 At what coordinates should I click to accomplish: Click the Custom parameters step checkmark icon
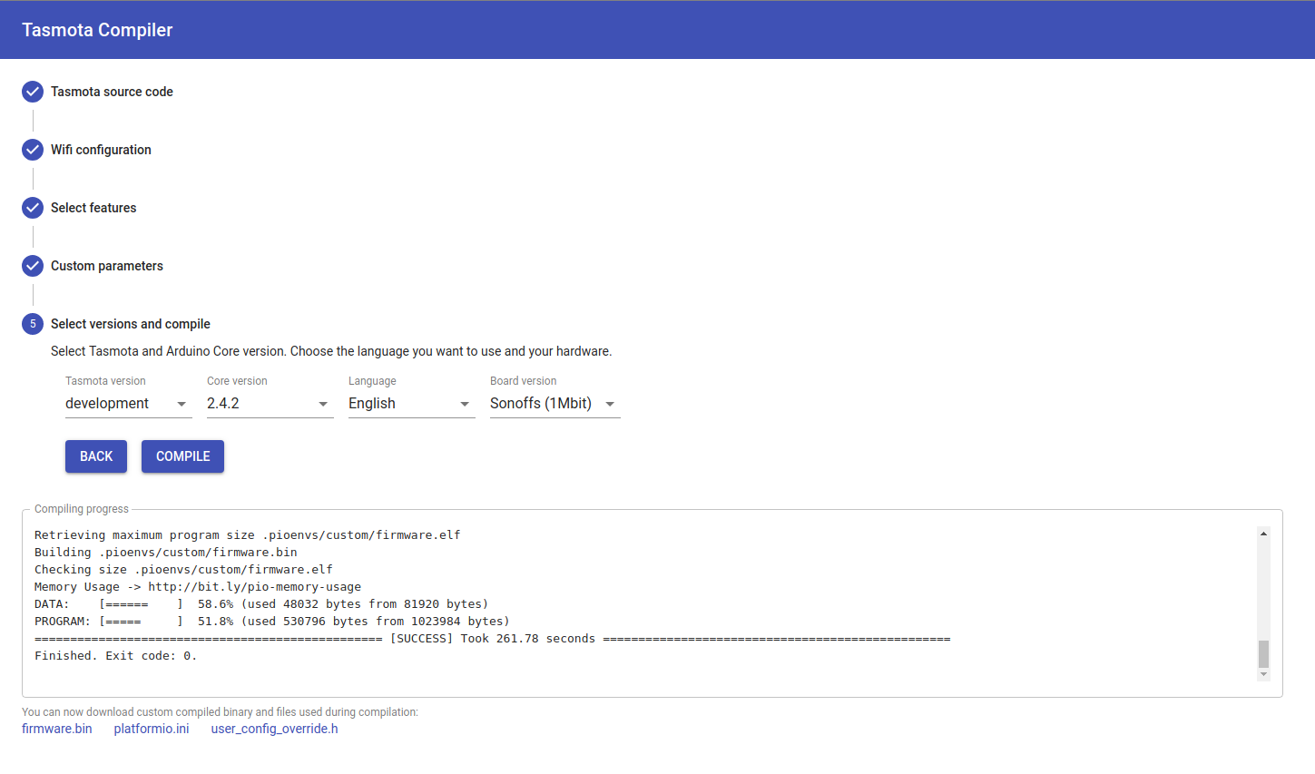pos(33,266)
